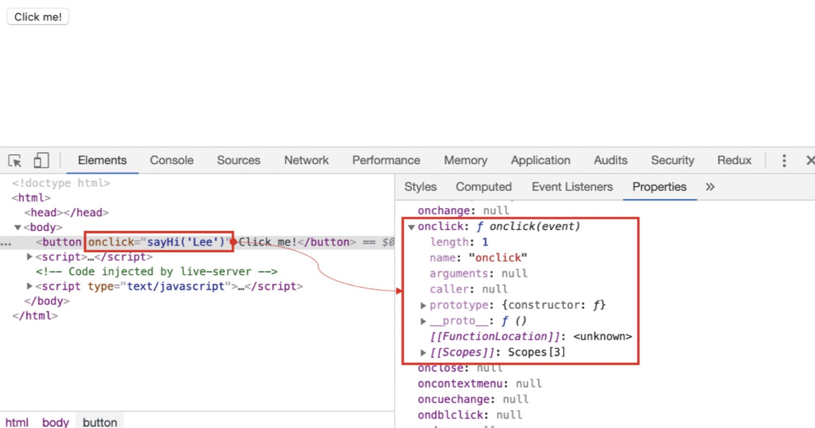
Task: Select body in the breadcrumb trail
Action: [x=55, y=422]
